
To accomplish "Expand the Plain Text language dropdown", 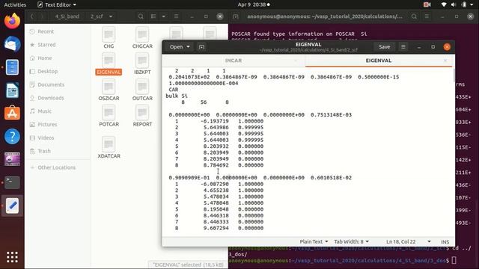I will pyautogui.click(x=314, y=241).
